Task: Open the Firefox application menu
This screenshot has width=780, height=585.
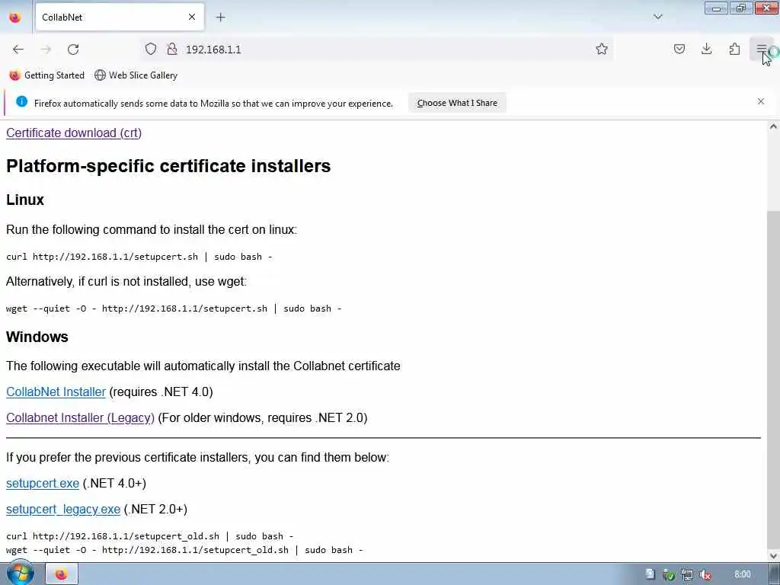Action: pos(761,49)
